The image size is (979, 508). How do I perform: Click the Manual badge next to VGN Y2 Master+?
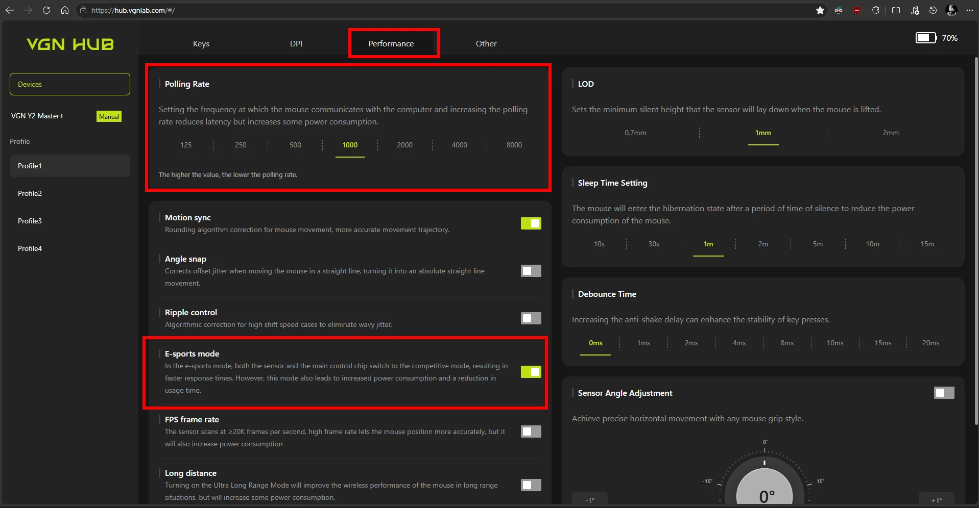pos(109,116)
